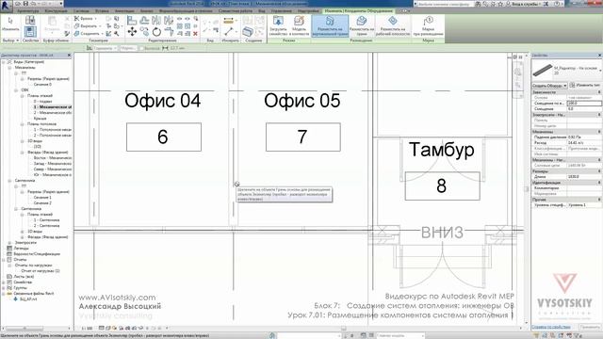This screenshot has width=603, height=339.
Task: Click the Смещение по в... value field
Action: tap(584, 104)
